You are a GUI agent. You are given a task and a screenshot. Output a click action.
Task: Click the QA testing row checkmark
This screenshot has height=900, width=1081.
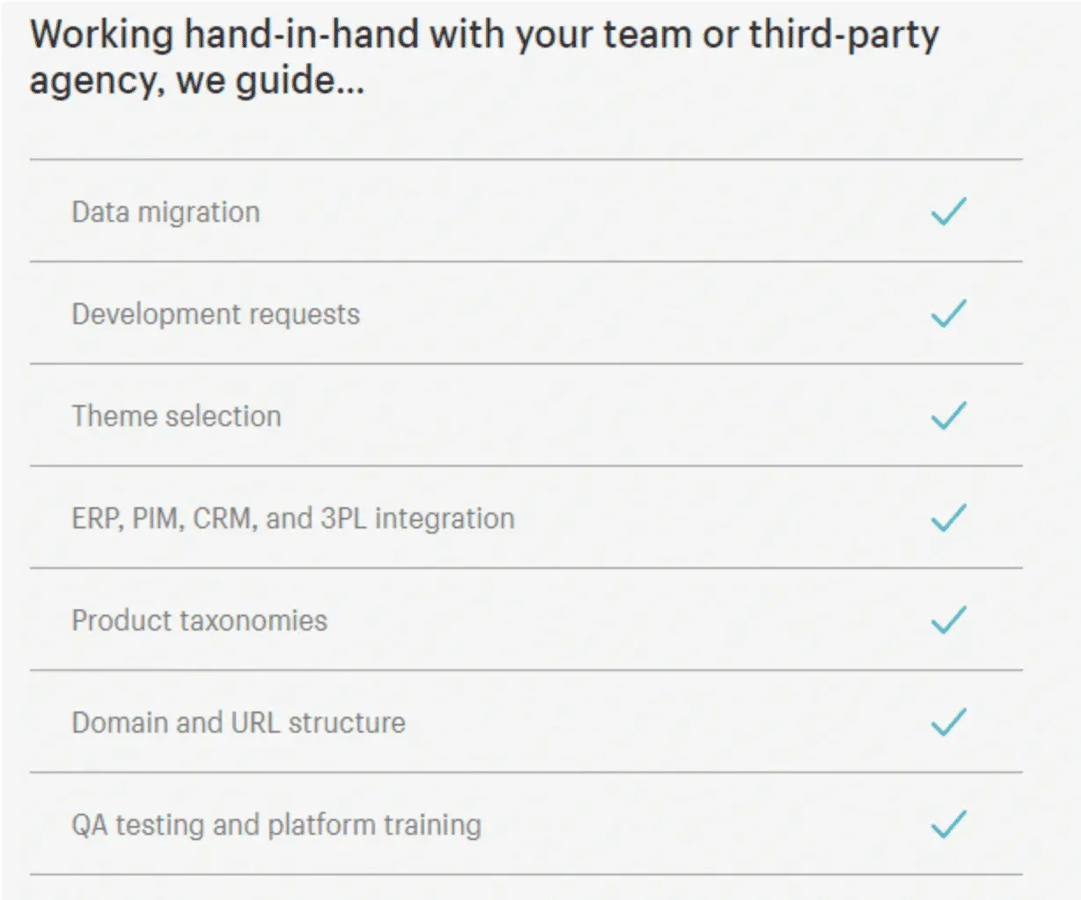949,824
